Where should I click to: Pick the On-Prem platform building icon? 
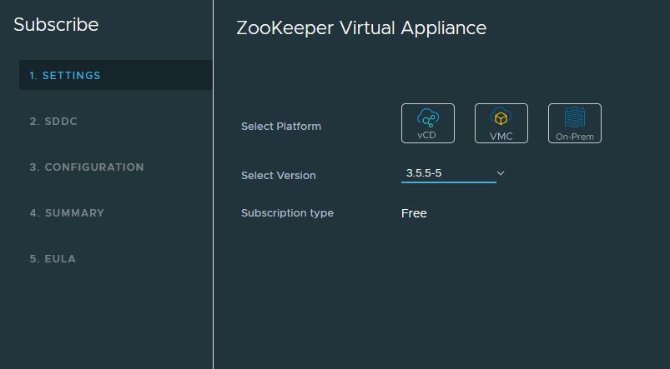click(x=574, y=117)
